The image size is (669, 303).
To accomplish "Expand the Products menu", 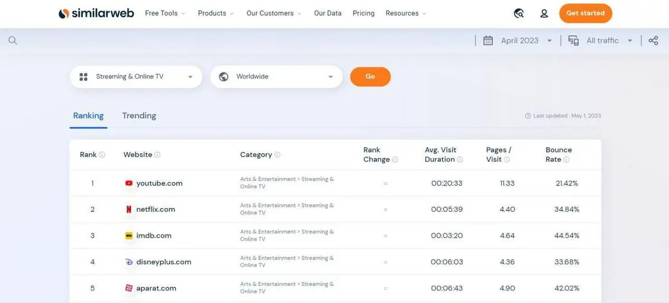I will [x=216, y=13].
